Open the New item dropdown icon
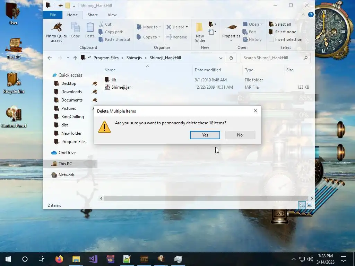This screenshot has width=355, height=266. pos(212,24)
